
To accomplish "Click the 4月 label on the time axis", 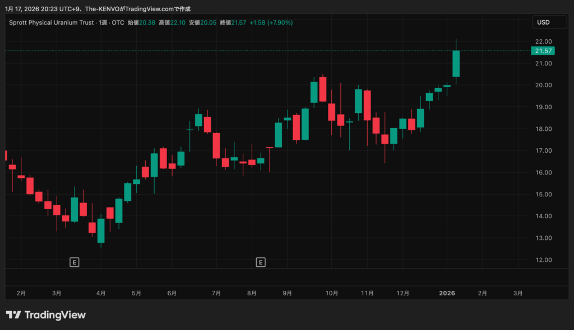I will point(101,293).
